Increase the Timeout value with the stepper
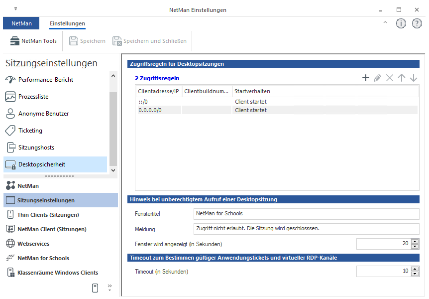The image size is (429, 299). click(x=415, y=269)
